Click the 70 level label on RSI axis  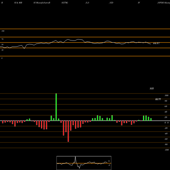pyautogui.click(x=2, y=39)
